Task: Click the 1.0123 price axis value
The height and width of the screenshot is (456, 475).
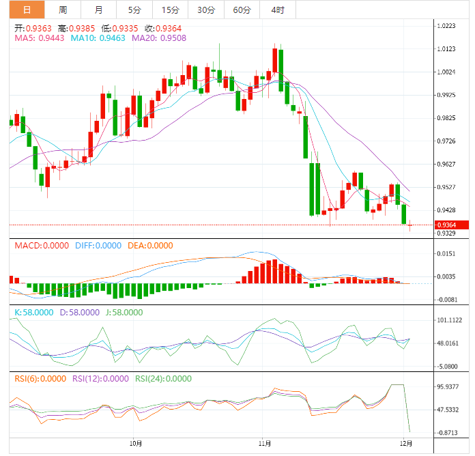Action: 446,49
